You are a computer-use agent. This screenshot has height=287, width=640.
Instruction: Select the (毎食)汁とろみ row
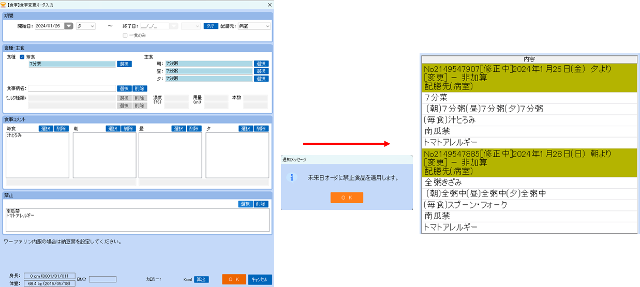coord(529,120)
